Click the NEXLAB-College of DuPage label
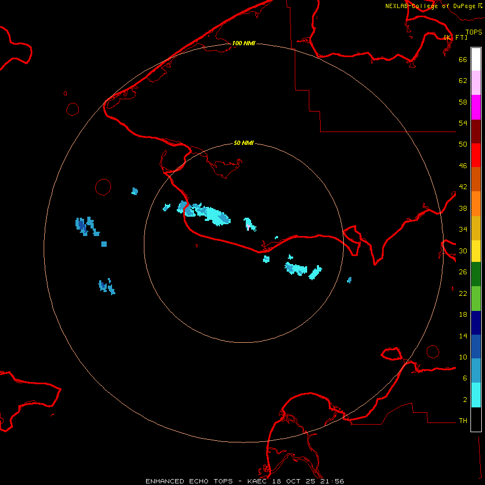 click(430, 6)
